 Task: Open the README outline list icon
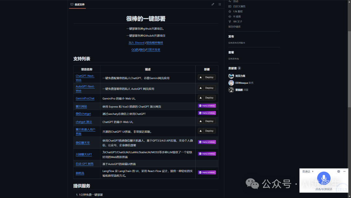(220, 4)
